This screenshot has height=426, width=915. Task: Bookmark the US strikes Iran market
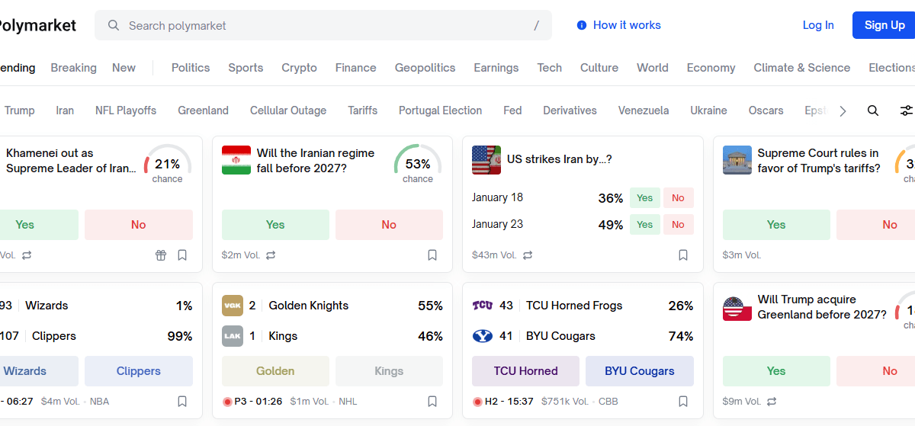(683, 255)
